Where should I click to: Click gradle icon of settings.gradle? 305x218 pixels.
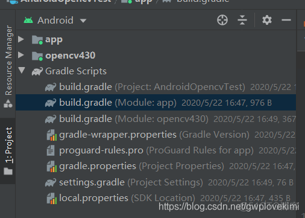pyautogui.click(x=51, y=182)
